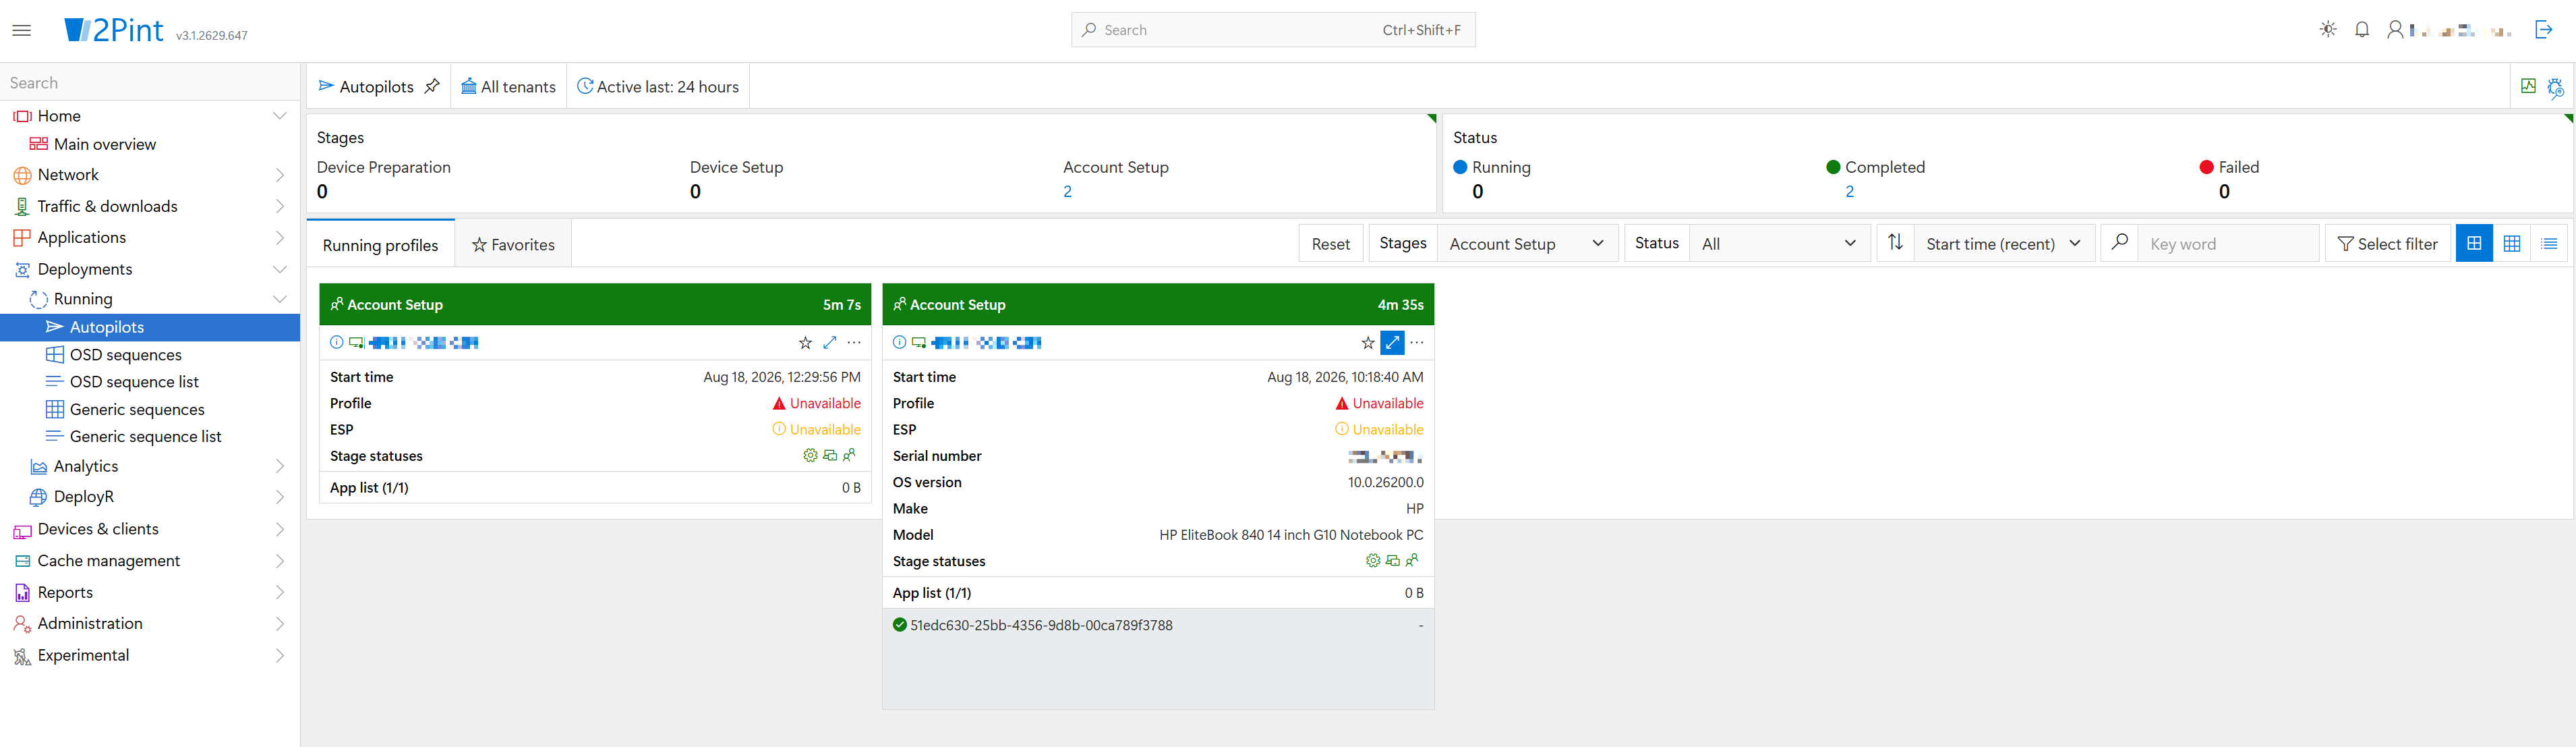Viewport: 2576px width, 747px height.
Task: Click the Traffic & downloads icon
Action: 22,207
